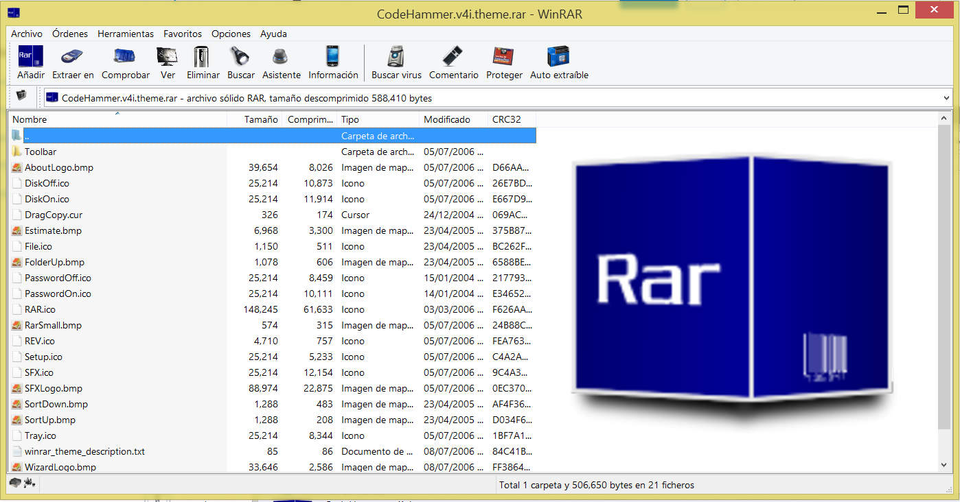Click the Auto extraíble icon
Image resolution: width=960 pixels, height=502 pixels.
[x=559, y=56]
